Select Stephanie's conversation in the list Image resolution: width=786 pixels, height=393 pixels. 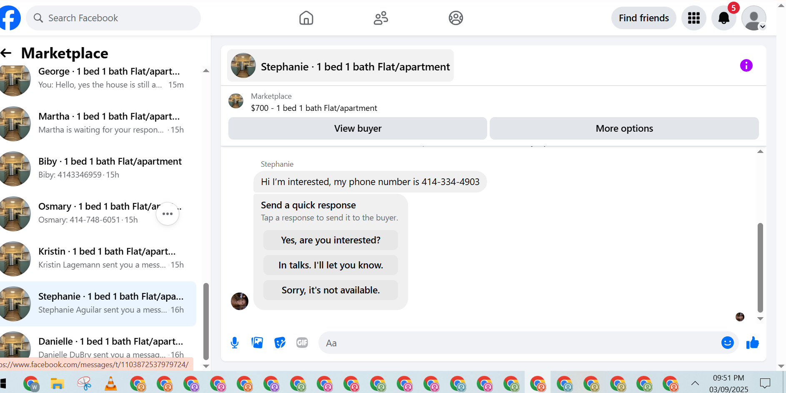(98, 303)
